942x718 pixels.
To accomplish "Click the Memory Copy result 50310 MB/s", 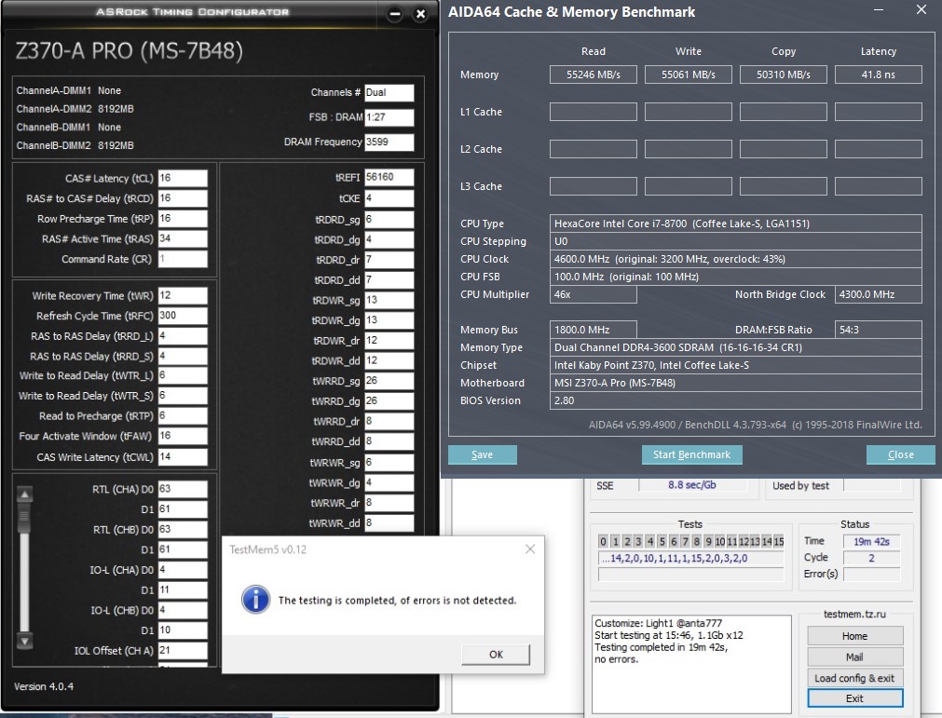I will pos(784,75).
